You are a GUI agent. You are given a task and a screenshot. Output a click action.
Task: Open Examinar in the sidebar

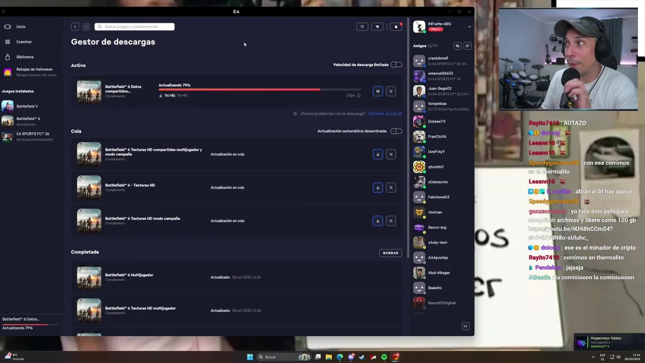pyautogui.click(x=24, y=42)
